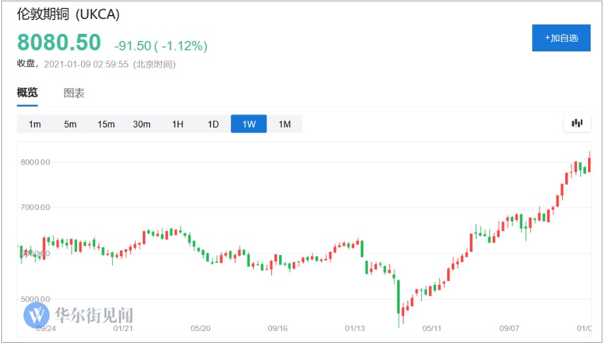605x346 pixels.
Task: Open the candlestick chart type icon
Action: pos(577,123)
